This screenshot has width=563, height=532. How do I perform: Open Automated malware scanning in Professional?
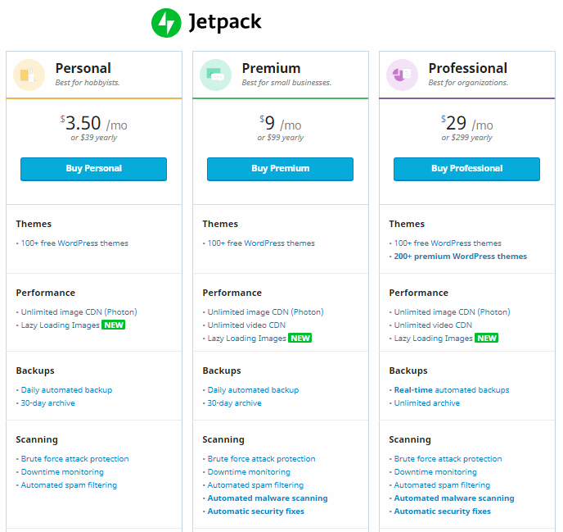454,498
